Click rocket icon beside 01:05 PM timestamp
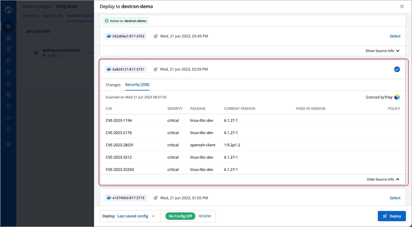The width and height of the screenshot is (412, 227). coord(155,198)
